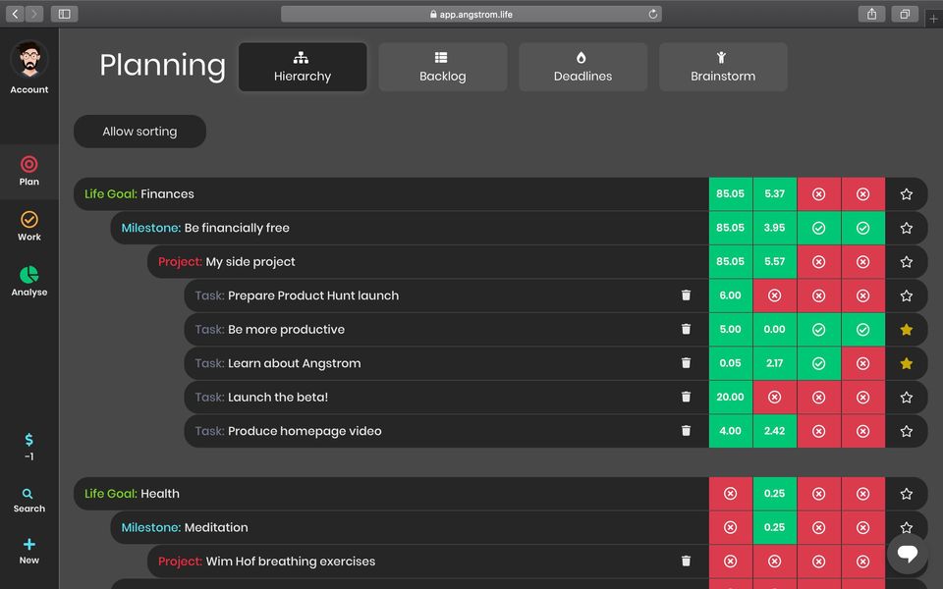Delete the Prepare Product Hunt launch task
This screenshot has height=589, width=943.
coord(686,295)
